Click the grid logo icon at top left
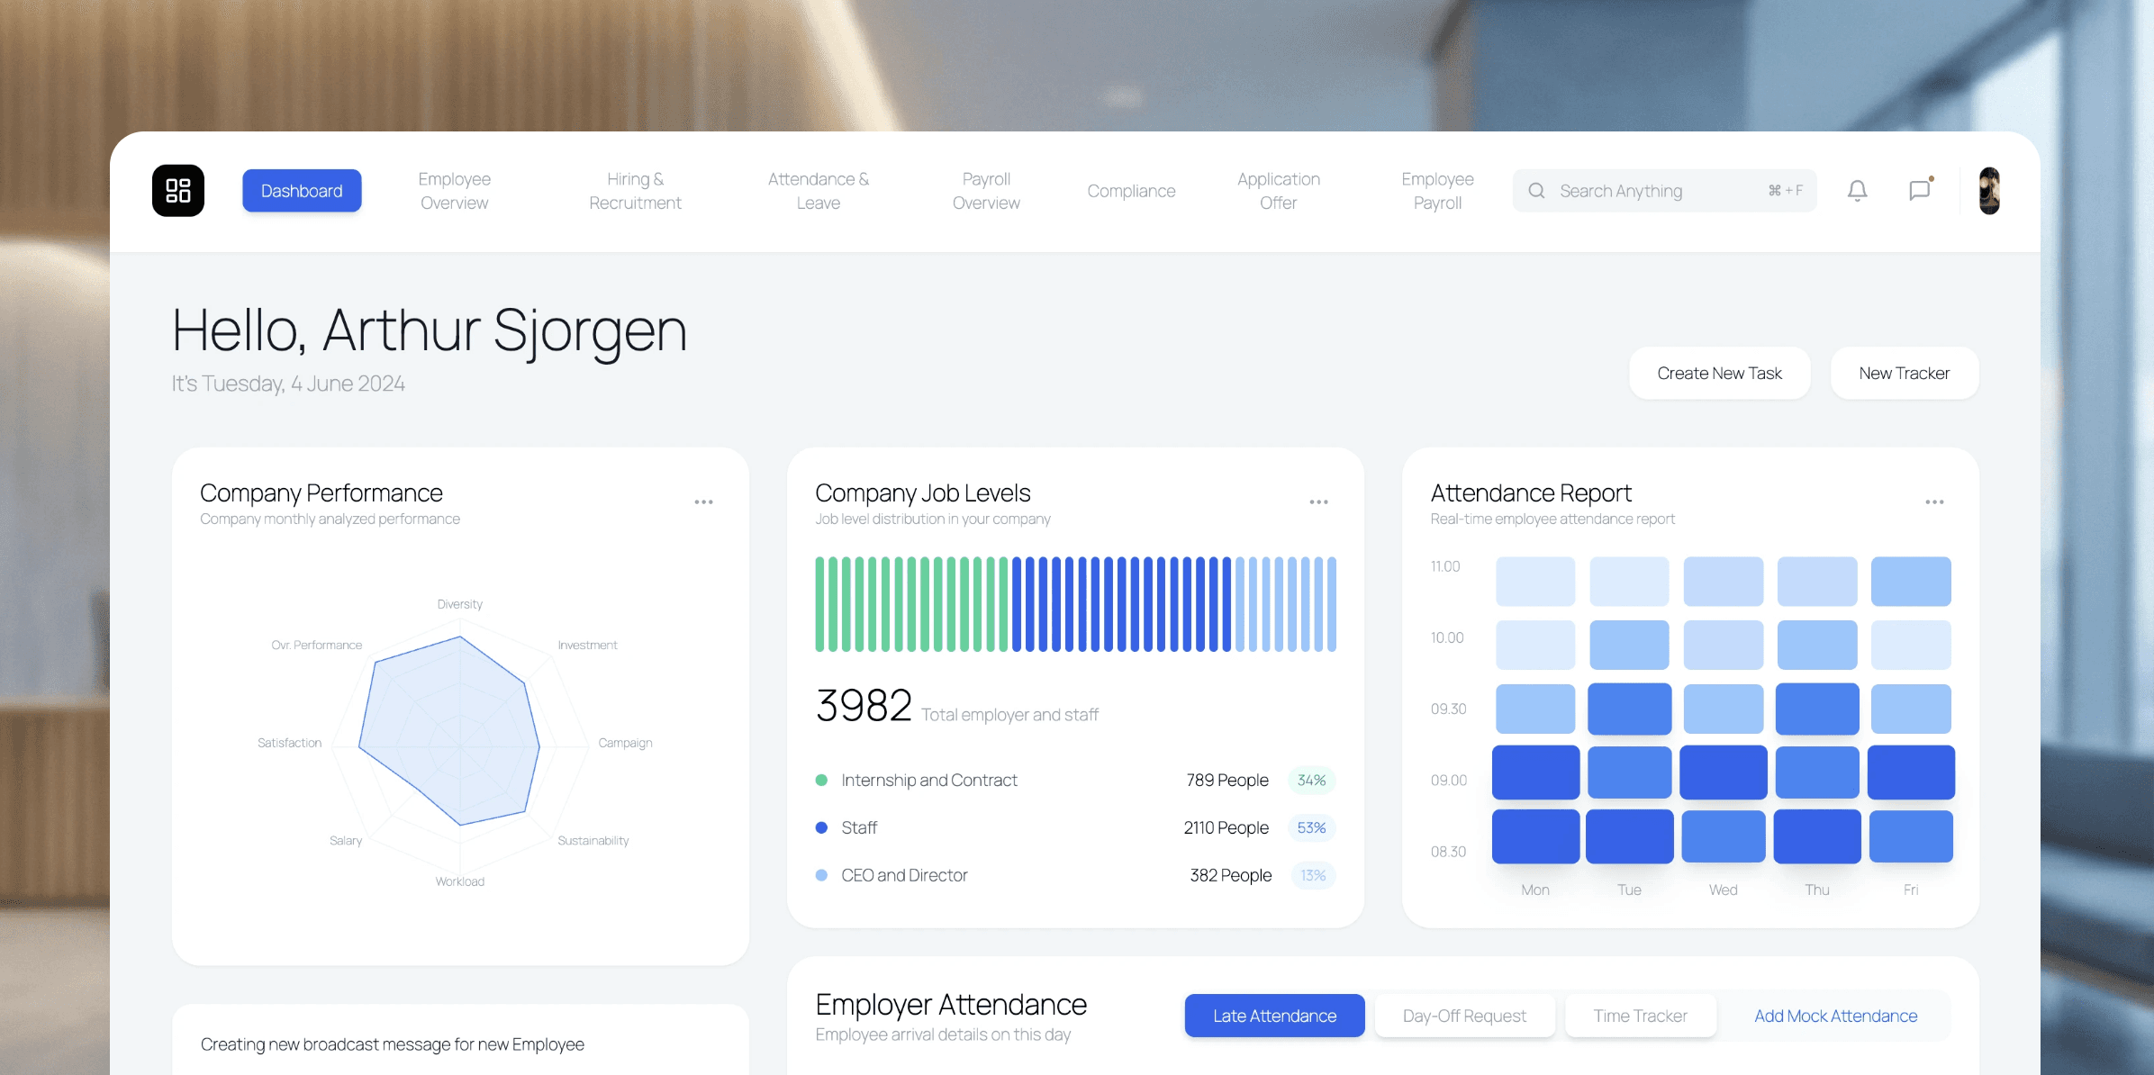The width and height of the screenshot is (2154, 1075). pyautogui.click(x=178, y=190)
